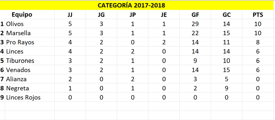Click the Alianza team cell

coord(30,79)
